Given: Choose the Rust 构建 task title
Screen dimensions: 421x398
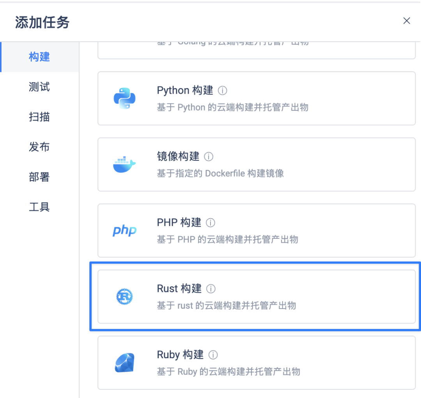Looking at the screenshot, I should pos(179,289).
